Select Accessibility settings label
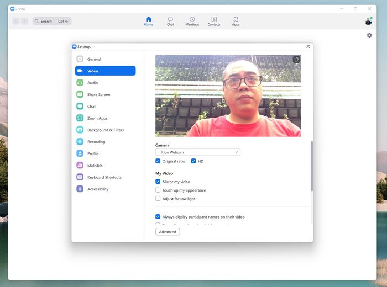 pyautogui.click(x=98, y=189)
